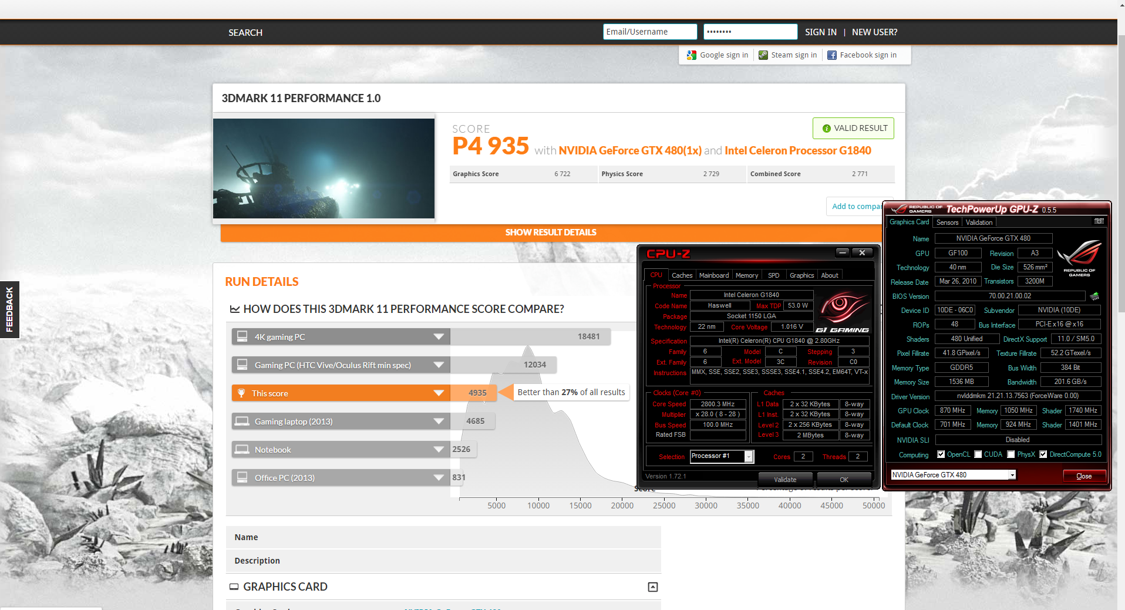This screenshot has height=610, width=1125.
Task: Click the SHOW RESULT DETAILS bar
Action: [x=551, y=232]
